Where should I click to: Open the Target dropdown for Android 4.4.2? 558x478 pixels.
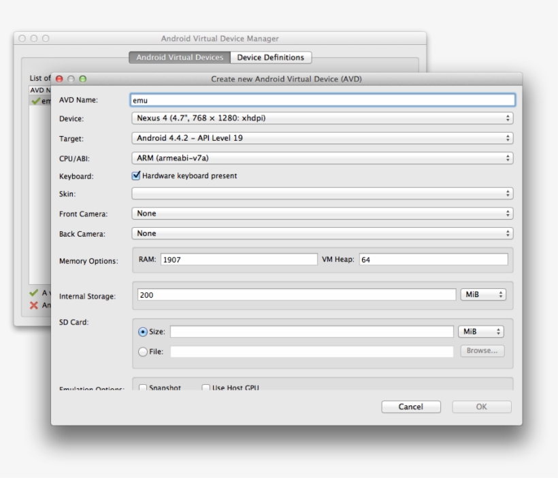click(322, 138)
